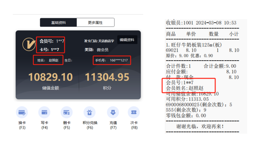
Task: Click the 姓名 赵照赵 field on card
Action: tap(48, 60)
